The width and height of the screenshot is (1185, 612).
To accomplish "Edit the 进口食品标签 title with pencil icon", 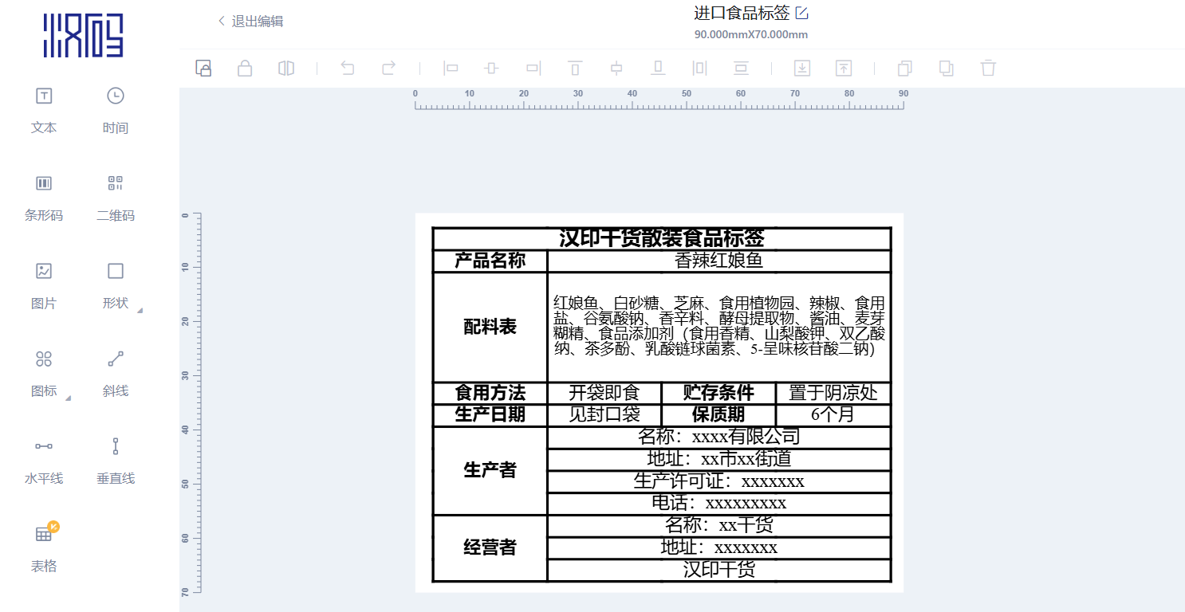I will point(802,13).
